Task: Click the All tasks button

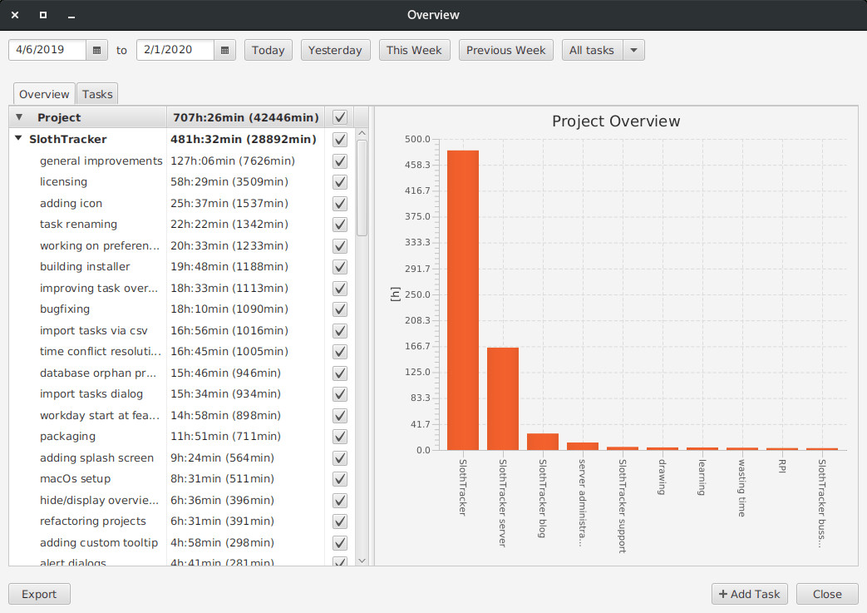Action: [x=592, y=51]
